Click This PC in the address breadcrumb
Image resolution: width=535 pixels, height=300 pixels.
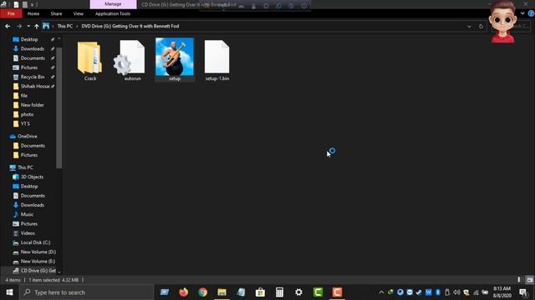tap(65, 26)
